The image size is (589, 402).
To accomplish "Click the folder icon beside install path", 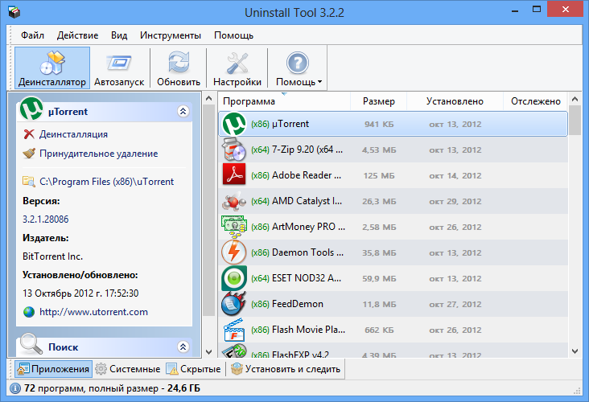I will [x=29, y=181].
